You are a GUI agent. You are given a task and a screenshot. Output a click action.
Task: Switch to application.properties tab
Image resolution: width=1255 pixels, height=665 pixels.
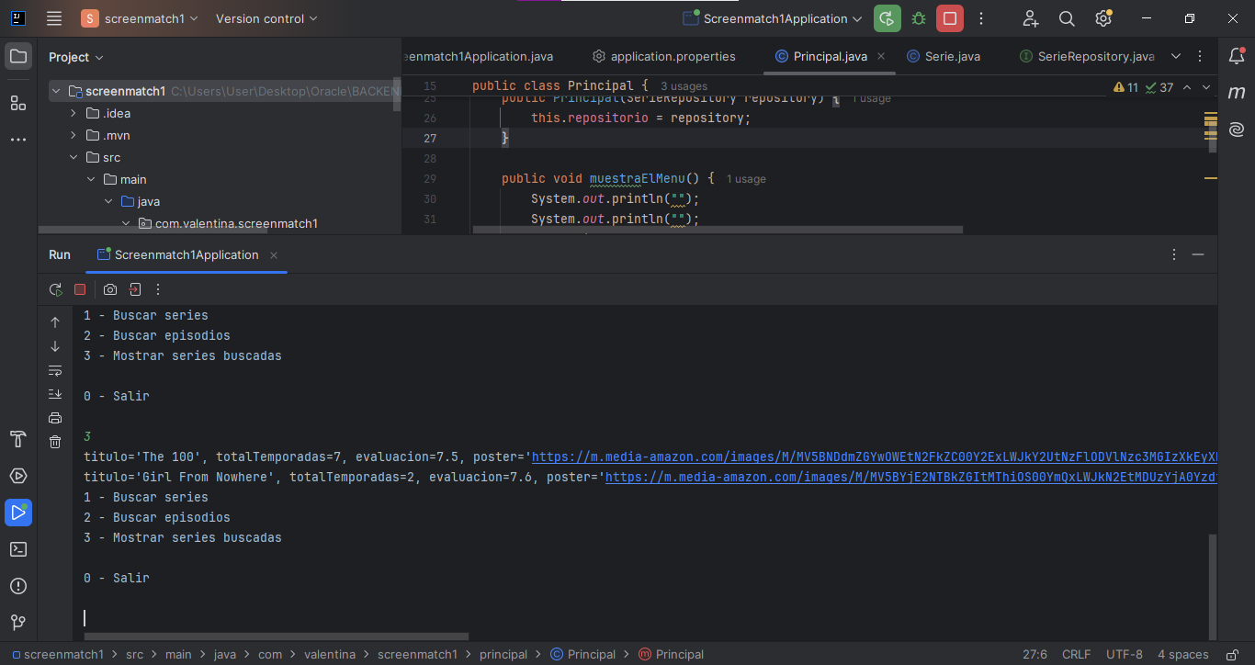(664, 56)
